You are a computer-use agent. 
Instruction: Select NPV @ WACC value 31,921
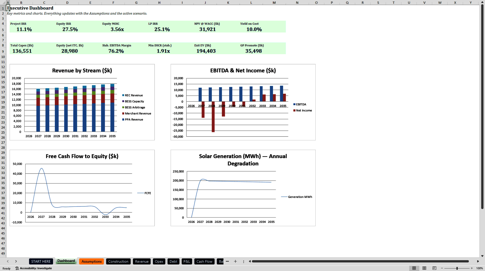(x=207, y=29)
